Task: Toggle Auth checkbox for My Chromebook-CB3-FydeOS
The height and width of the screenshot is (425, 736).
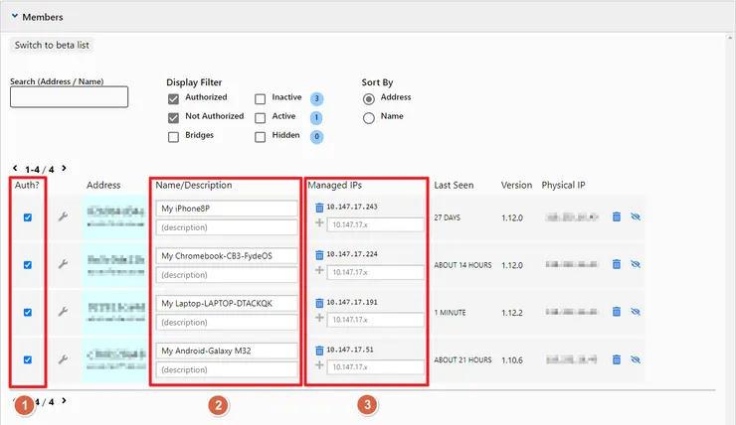Action: pos(28,265)
